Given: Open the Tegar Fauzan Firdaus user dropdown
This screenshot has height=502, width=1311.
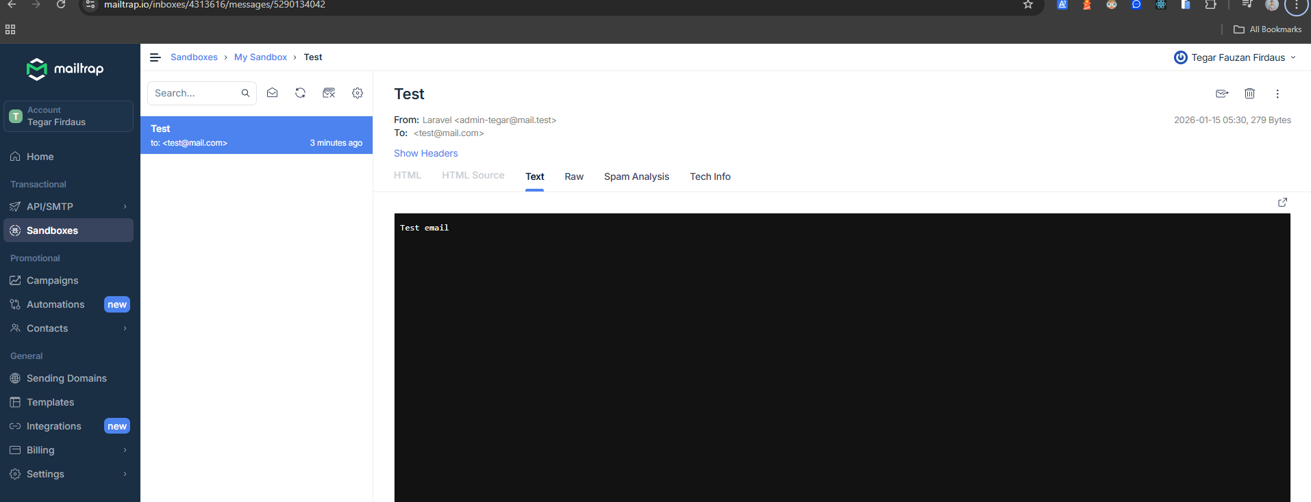Looking at the screenshot, I should pos(1236,57).
